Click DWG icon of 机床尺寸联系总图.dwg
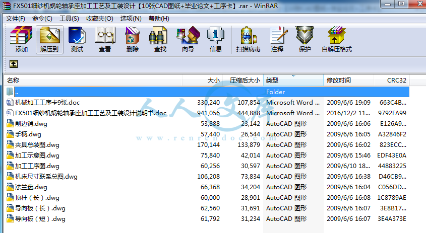 [x=10, y=176]
